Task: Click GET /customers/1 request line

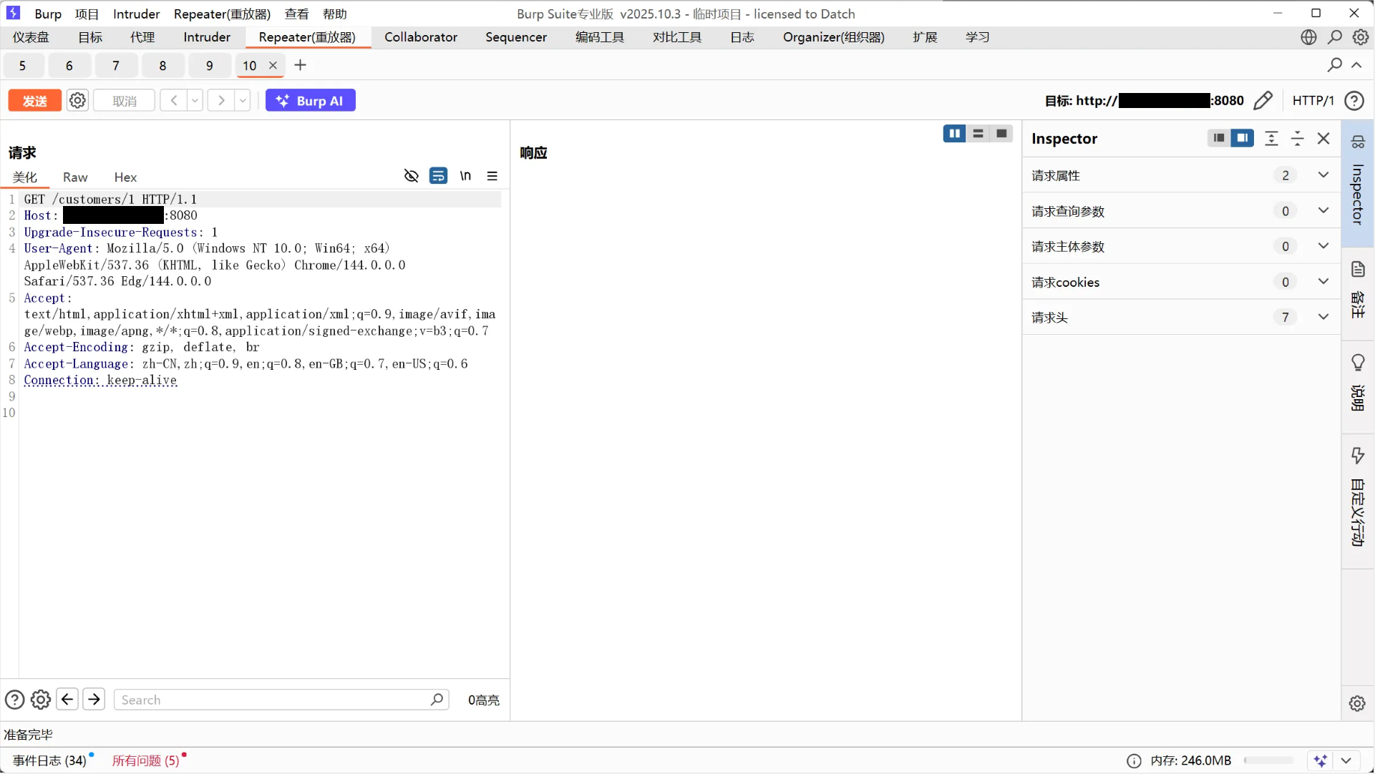Action: (110, 200)
